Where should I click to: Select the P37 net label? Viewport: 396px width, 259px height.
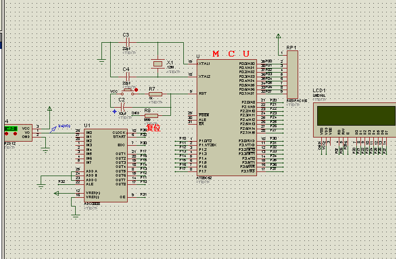tap(273, 168)
